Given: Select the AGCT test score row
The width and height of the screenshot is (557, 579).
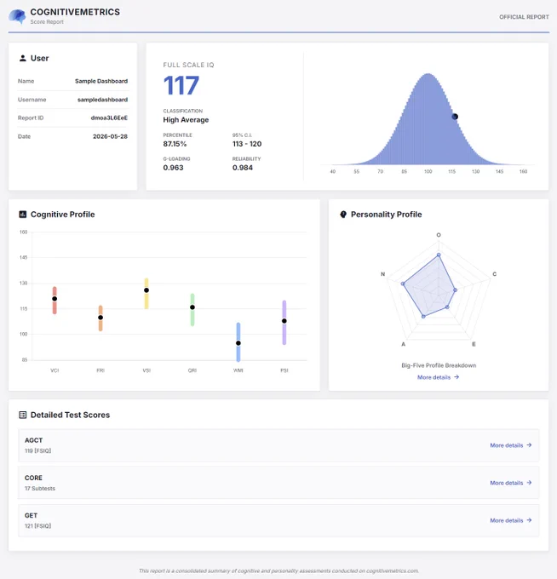Looking at the screenshot, I should [278, 445].
